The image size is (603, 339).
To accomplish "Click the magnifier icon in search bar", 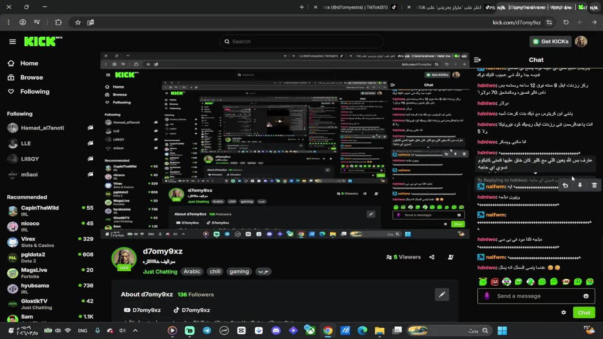I will click(x=227, y=41).
